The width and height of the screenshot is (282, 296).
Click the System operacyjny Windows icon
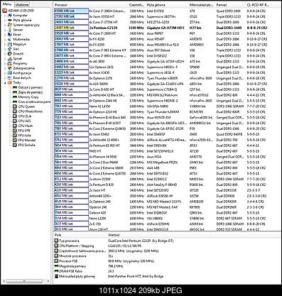pyautogui.click(x=10, y=25)
